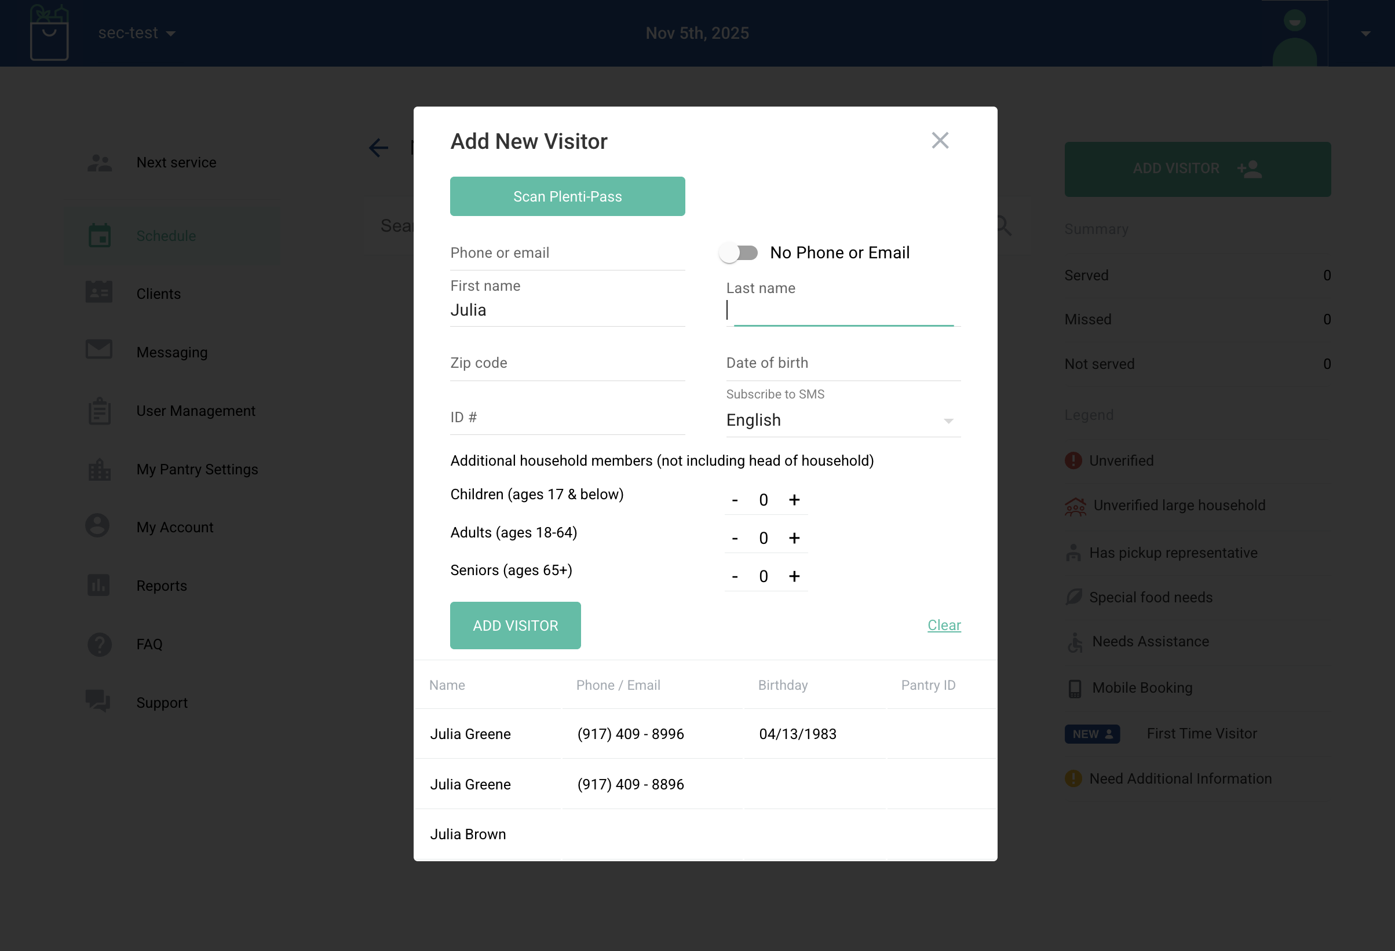The image size is (1395, 951).
Task: Open the FAQ page
Action: pyautogui.click(x=149, y=645)
